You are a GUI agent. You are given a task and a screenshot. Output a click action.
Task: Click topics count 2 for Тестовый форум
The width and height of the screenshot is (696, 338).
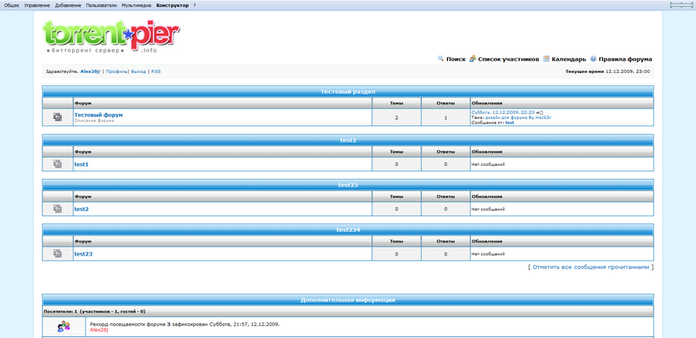pos(397,117)
